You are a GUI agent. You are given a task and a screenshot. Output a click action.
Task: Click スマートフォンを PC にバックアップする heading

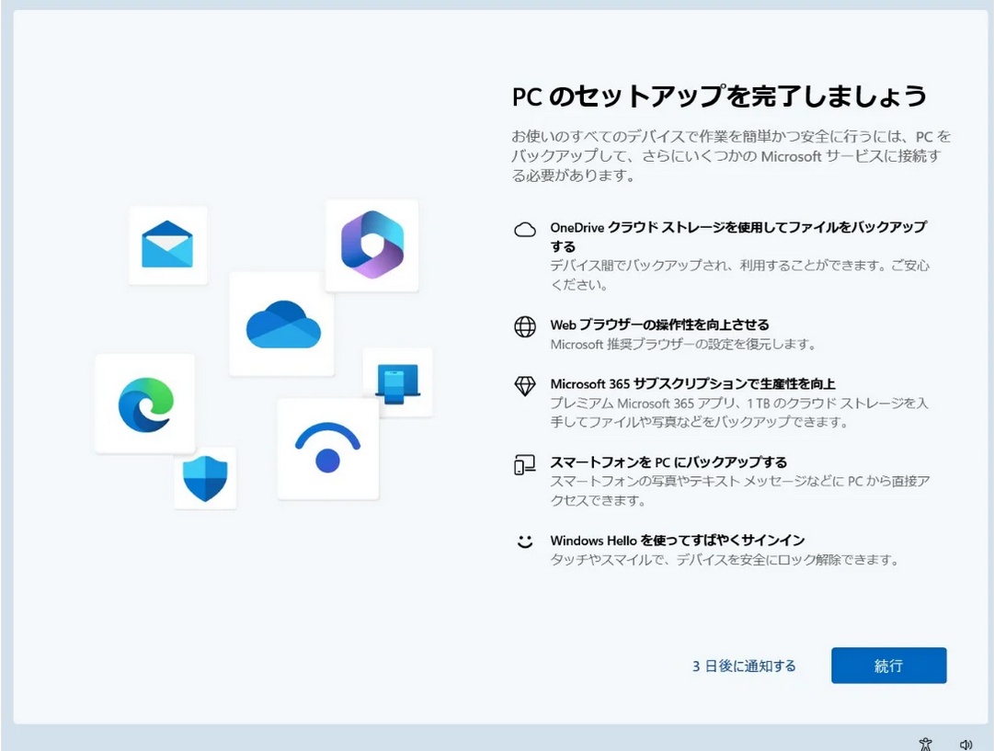(x=668, y=462)
